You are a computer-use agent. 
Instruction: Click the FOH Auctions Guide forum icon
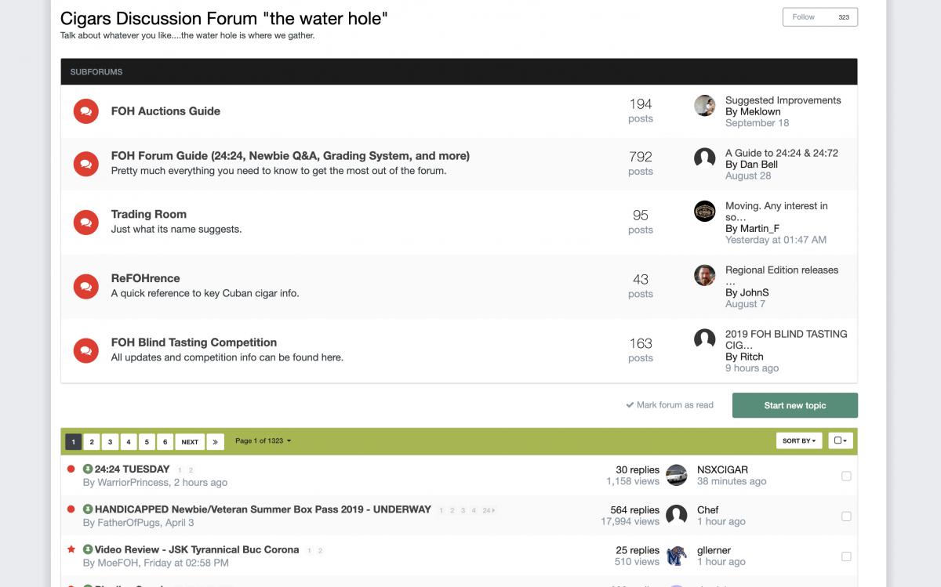pos(85,111)
